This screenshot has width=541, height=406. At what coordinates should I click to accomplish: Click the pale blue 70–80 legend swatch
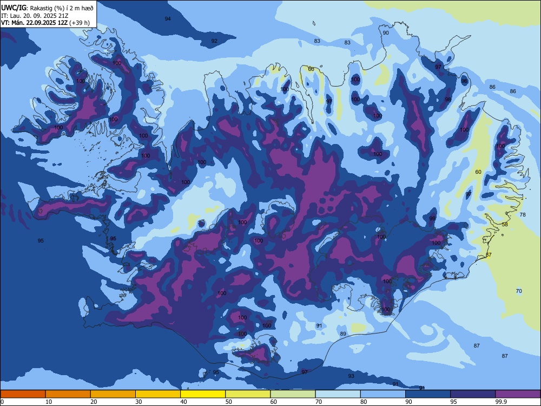pyautogui.click(x=338, y=394)
